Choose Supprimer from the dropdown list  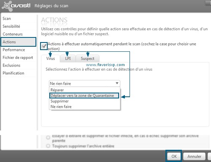tap(85, 101)
